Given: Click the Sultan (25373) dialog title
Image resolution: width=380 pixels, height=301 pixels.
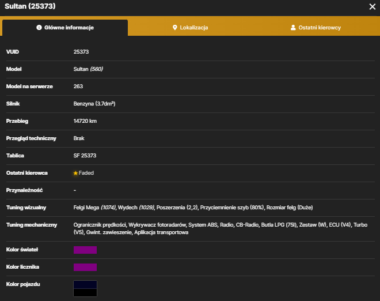Looking at the screenshot, I should [30, 6].
